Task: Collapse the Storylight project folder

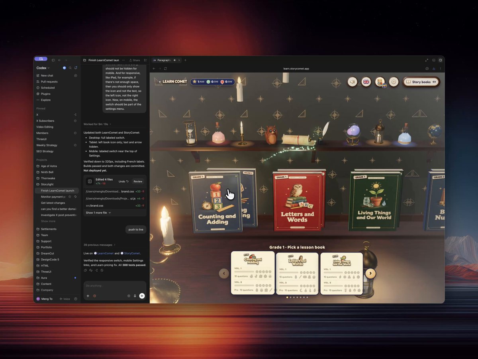Action: pyautogui.click(x=57, y=185)
